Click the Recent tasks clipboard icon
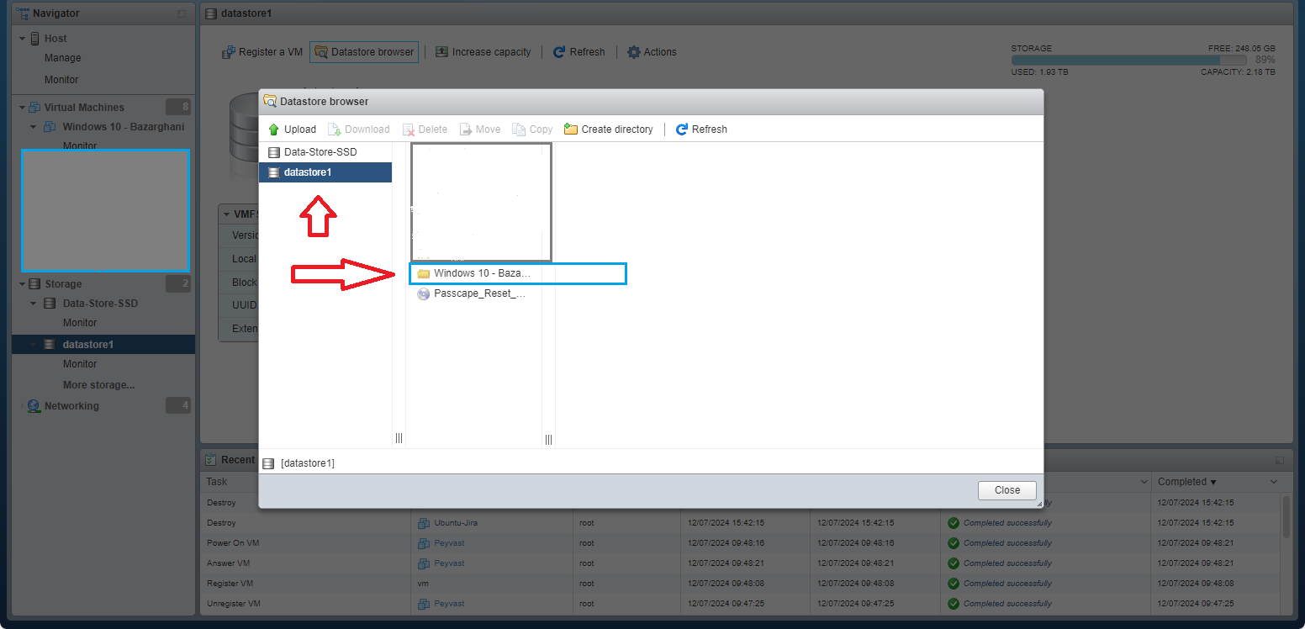Image resolution: width=1305 pixels, height=629 pixels. click(x=211, y=460)
